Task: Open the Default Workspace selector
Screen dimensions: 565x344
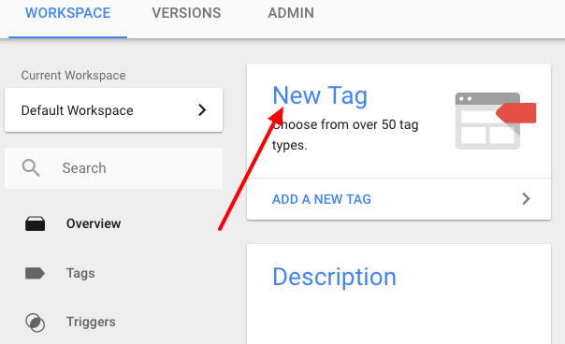Action: pos(113,110)
